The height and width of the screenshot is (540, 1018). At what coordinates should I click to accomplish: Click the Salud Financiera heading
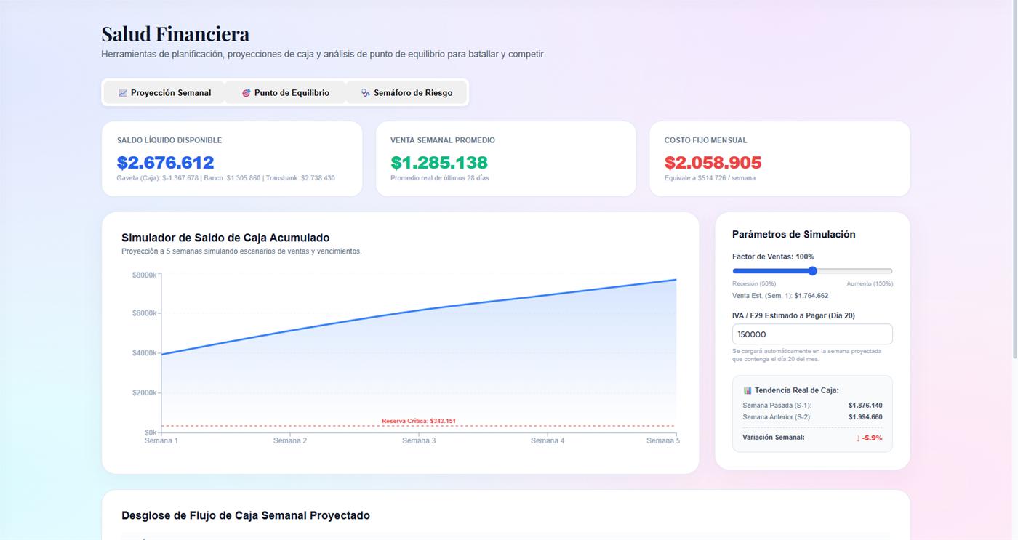tap(175, 33)
